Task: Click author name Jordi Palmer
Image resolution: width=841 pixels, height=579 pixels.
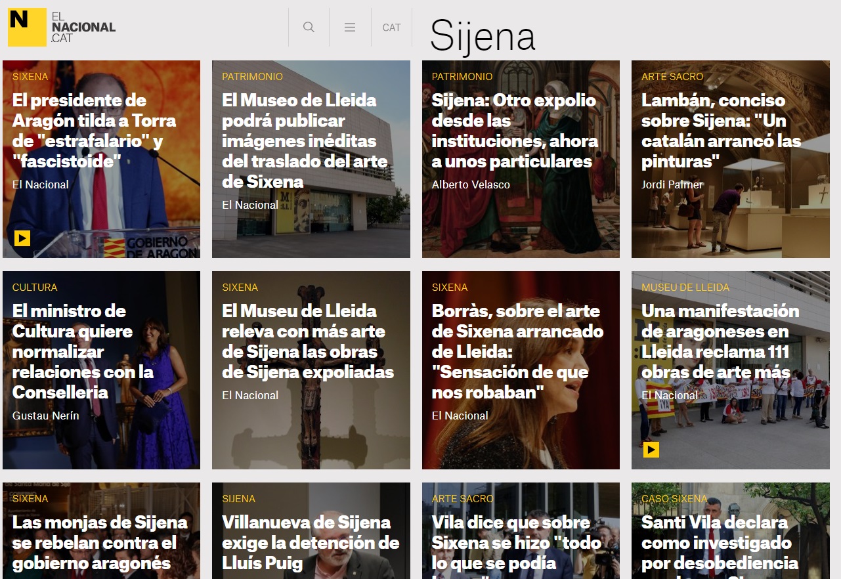Action: (x=672, y=184)
